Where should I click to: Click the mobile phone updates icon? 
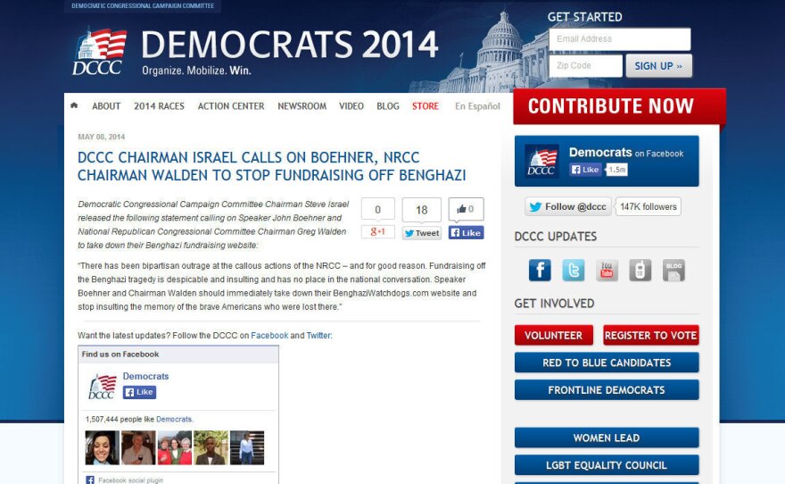pos(640,270)
